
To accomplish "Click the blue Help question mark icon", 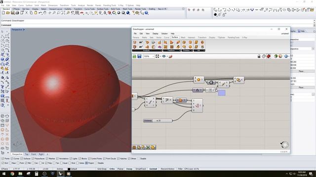I will (146, 13).
